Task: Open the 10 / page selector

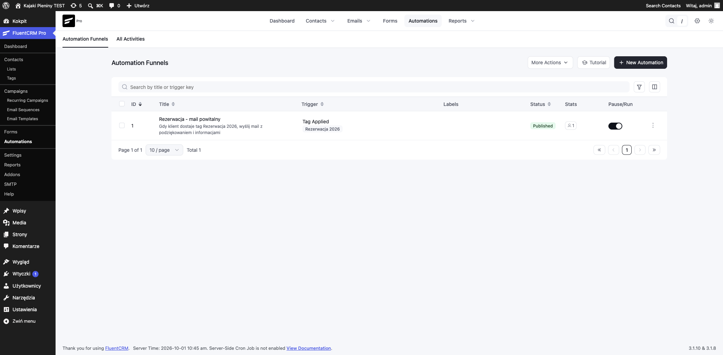Action: pyautogui.click(x=164, y=150)
